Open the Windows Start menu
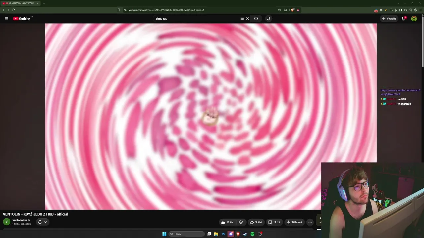Image resolution: width=424 pixels, height=238 pixels. coord(164,234)
